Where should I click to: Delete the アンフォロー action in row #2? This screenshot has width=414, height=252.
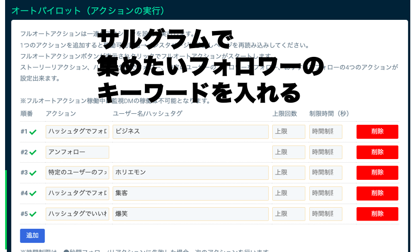[x=377, y=152]
